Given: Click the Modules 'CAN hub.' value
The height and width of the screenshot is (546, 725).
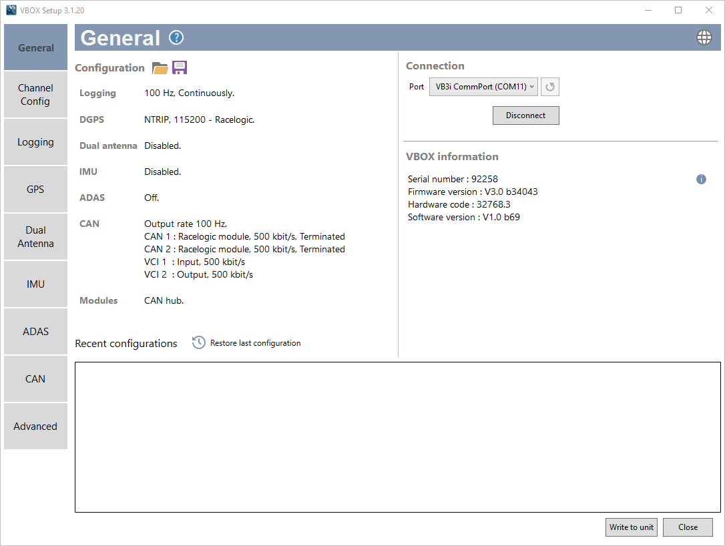Looking at the screenshot, I should click(164, 300).
